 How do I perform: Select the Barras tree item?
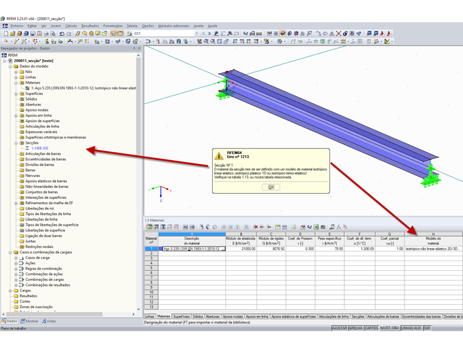coord(30,170)
